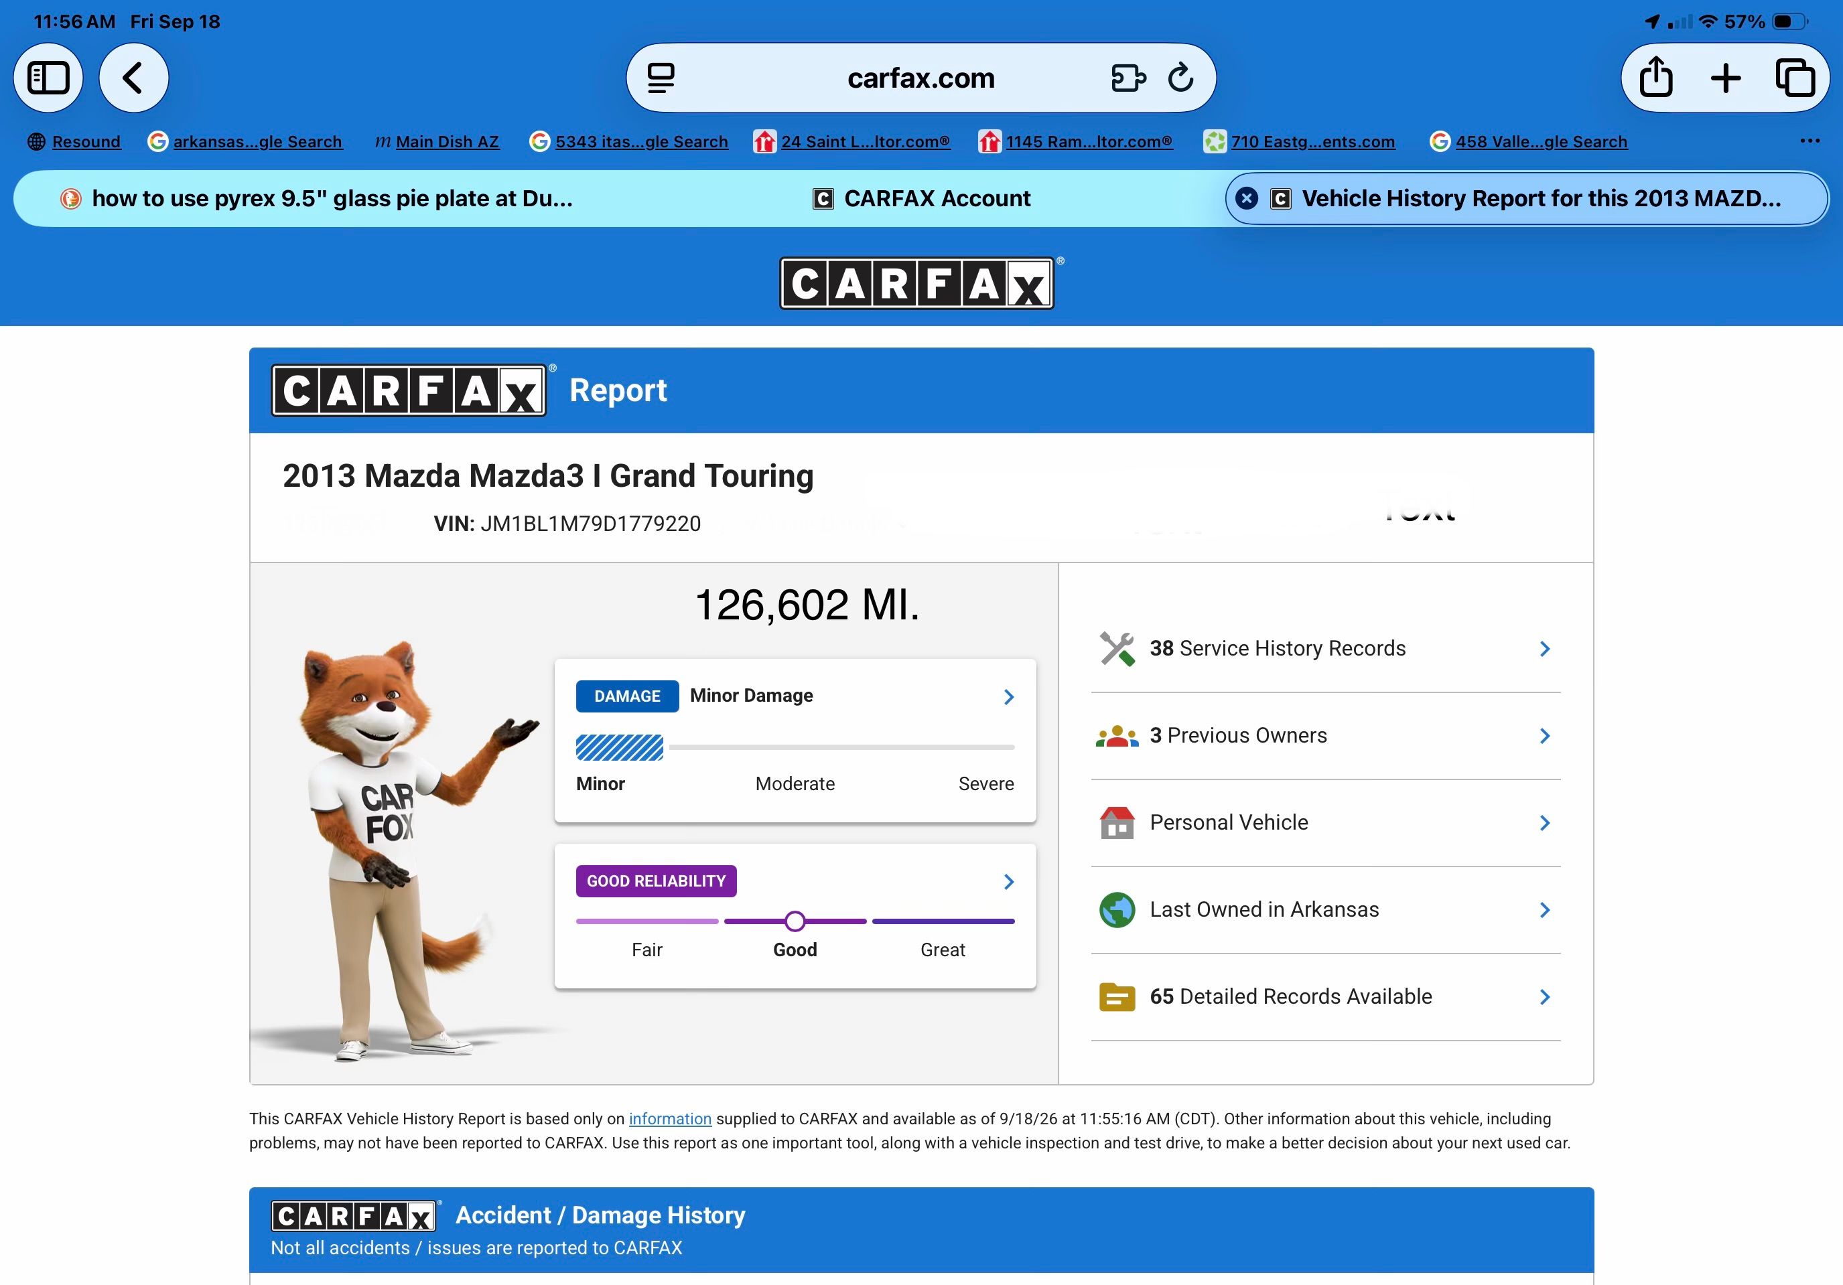The image size is (1843, 1285).
Task: Open the 1145 Ram realtor bookmark
Action: [x=1076, y=141]
